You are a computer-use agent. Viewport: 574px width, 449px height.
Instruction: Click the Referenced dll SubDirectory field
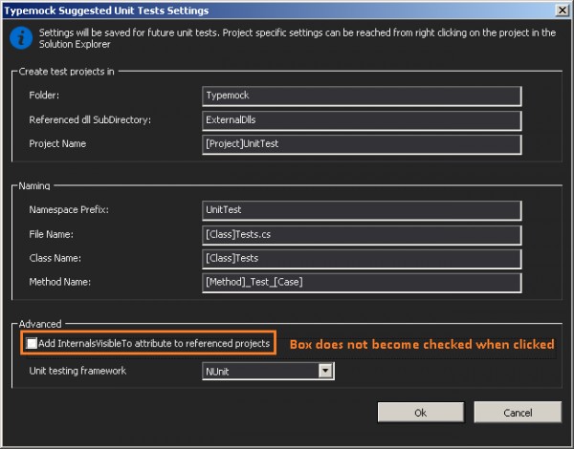coord(362,120)
